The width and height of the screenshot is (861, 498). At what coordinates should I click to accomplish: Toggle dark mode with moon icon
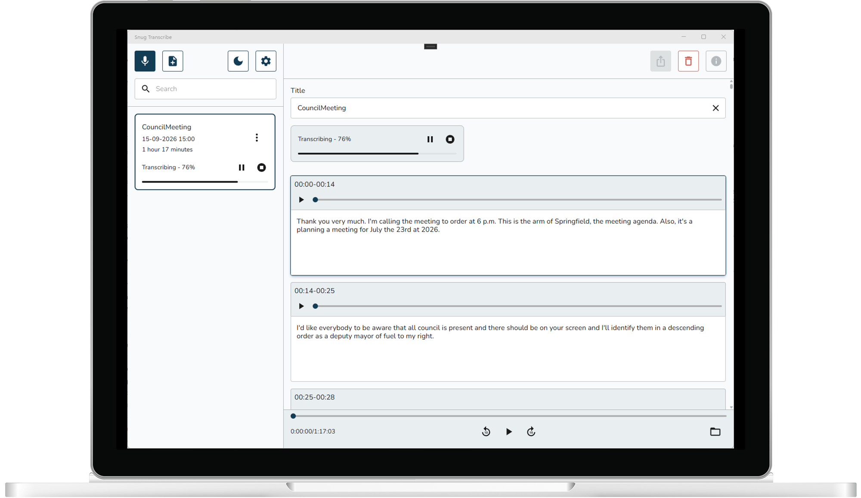[x=238, y=61]
